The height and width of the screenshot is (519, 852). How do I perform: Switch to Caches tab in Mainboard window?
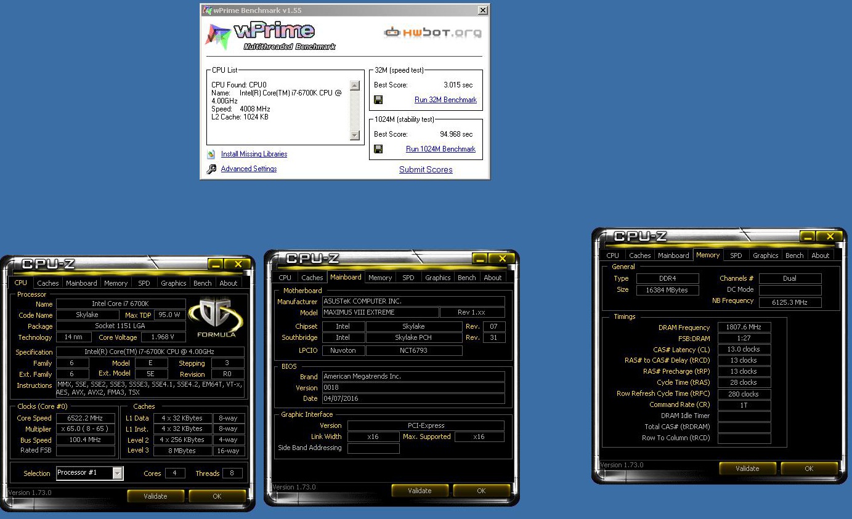[312, 278]
